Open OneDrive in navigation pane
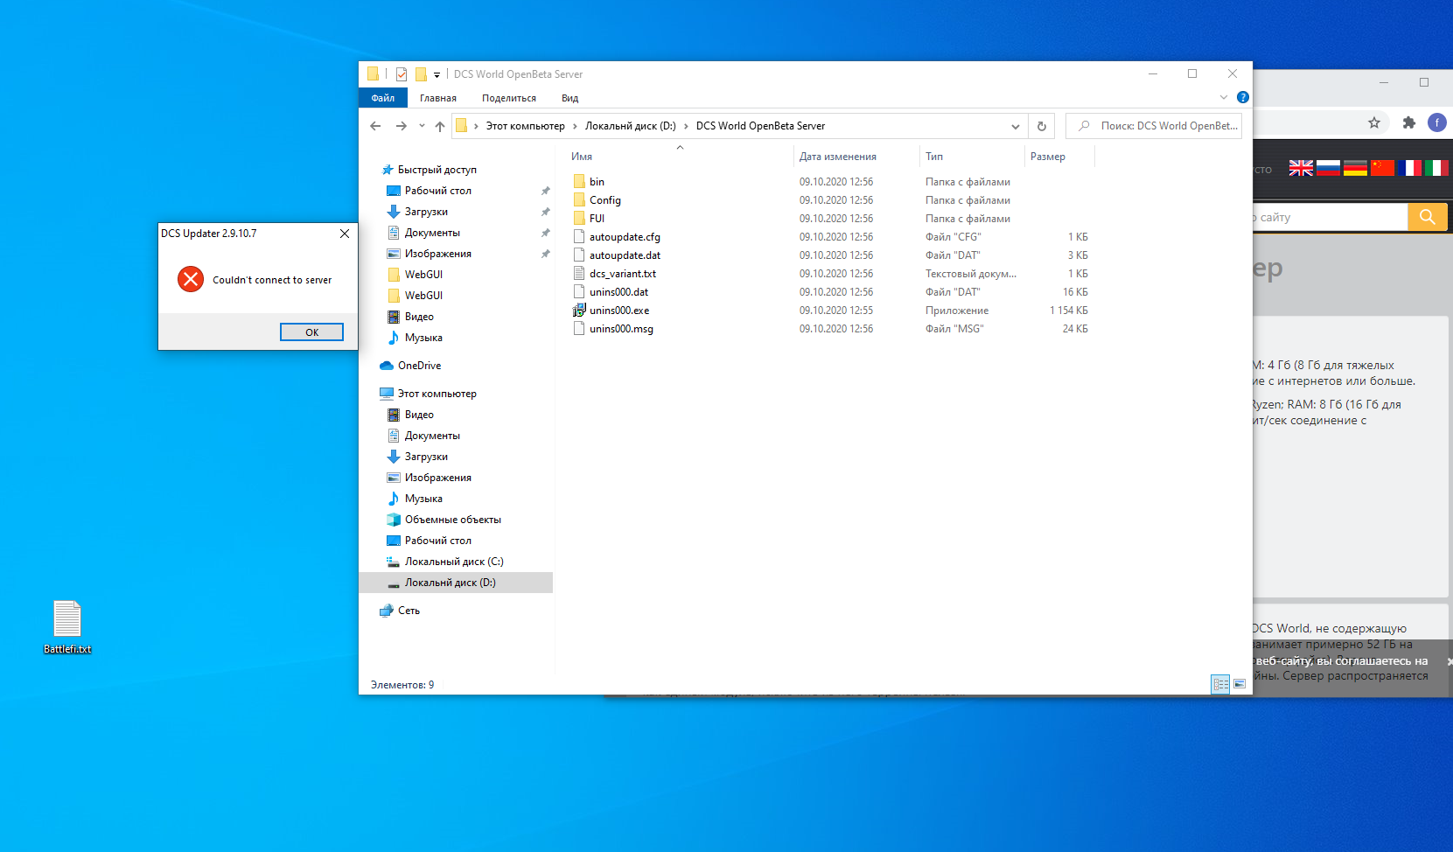 point(419,366)
